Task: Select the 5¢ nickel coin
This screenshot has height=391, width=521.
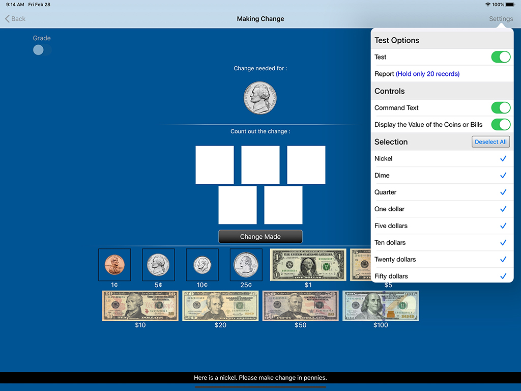Action: click(158, 265)
